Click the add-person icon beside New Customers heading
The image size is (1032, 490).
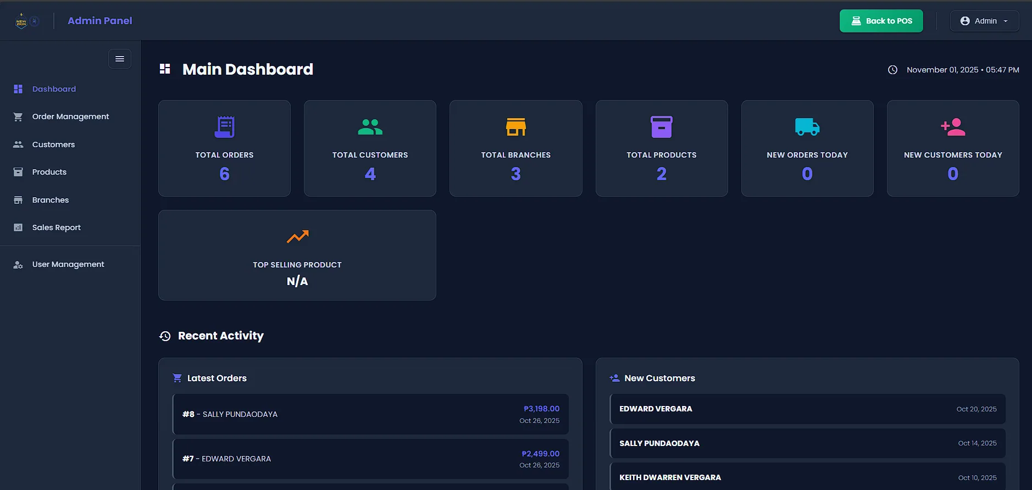point(614,378)
